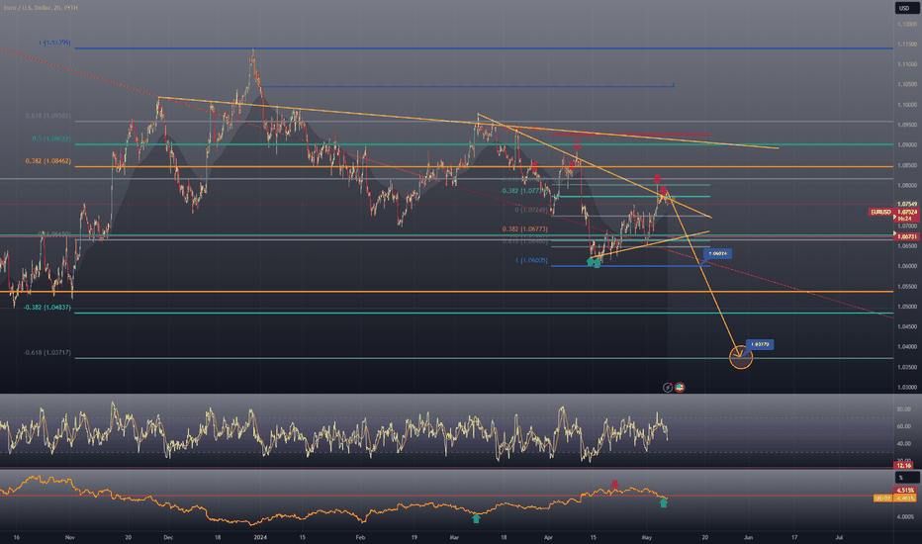Click Dec on the time axis
The width and height of the screenshot is (922, 544).
[168, 537]
